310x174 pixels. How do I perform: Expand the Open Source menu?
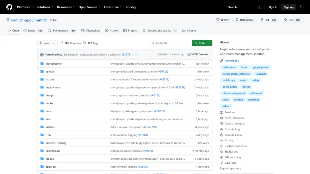tap(89, 7)
